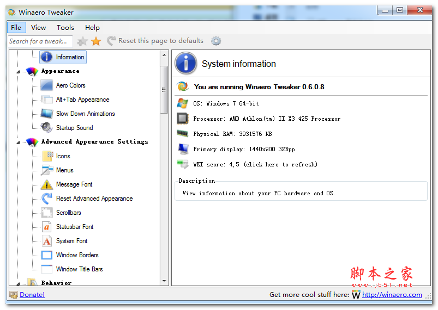Click the tree scrollbar up arrow
The height and width of the screenshot is (310, 438).
164,55
